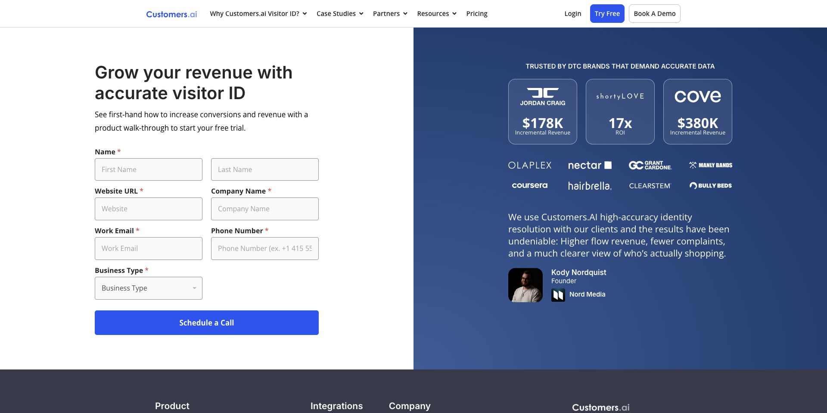This screenshot has height=413, width=827.
Task: Expand the Partners dropdown menu
Action: 390,14
